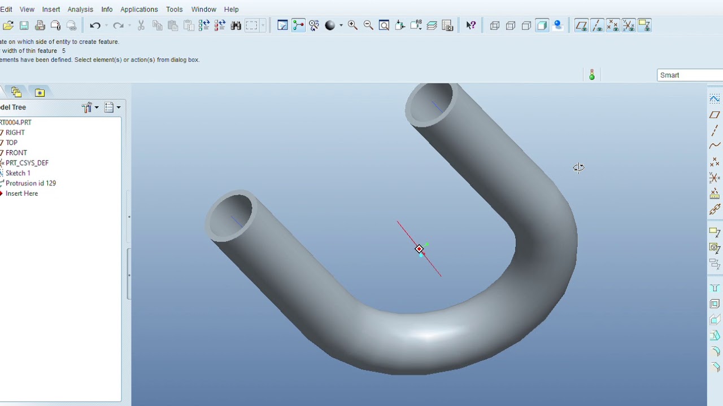
Task: Click the Copy icon
Action: pos(157,25)
